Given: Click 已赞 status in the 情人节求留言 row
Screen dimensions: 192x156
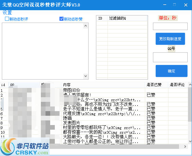Looking at the screenshot, I should coord(151,95).
